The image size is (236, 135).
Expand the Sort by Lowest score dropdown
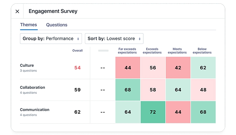[114, 38]
